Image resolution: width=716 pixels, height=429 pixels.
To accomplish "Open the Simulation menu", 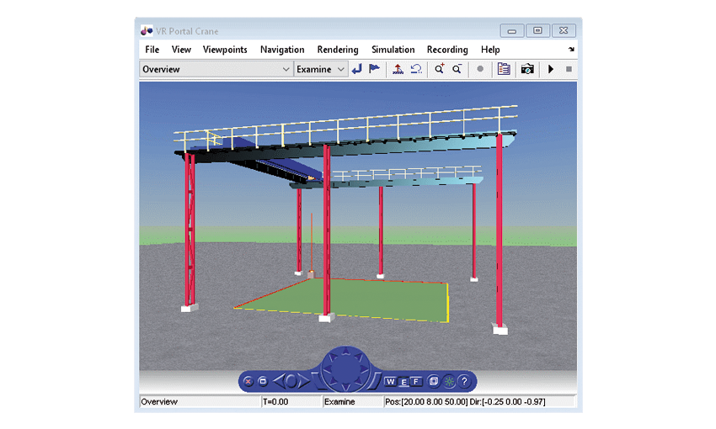I will [x=393, y=50].
